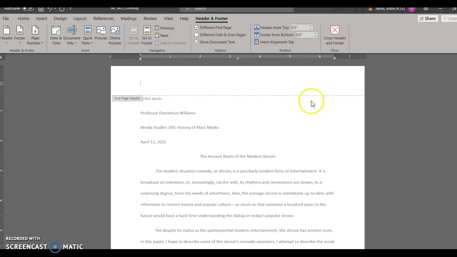The width and height of the screenshot is (457, 257).
Task: Expand the Quick Parts dropdown chevron
Action: click(x=92, y=43)
